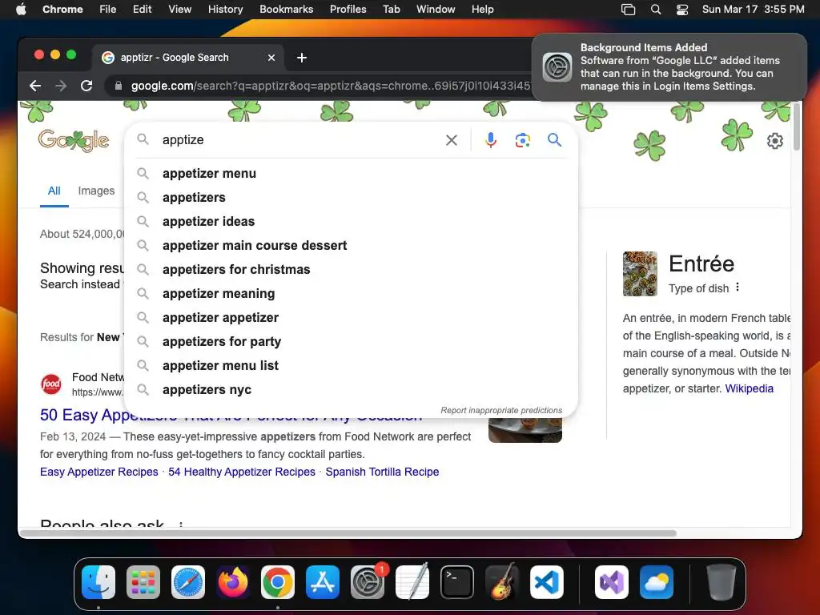The width and height of the screenshot is (820, 615).
Task: Clear the search box with X icon
Action: coord(452,140)
